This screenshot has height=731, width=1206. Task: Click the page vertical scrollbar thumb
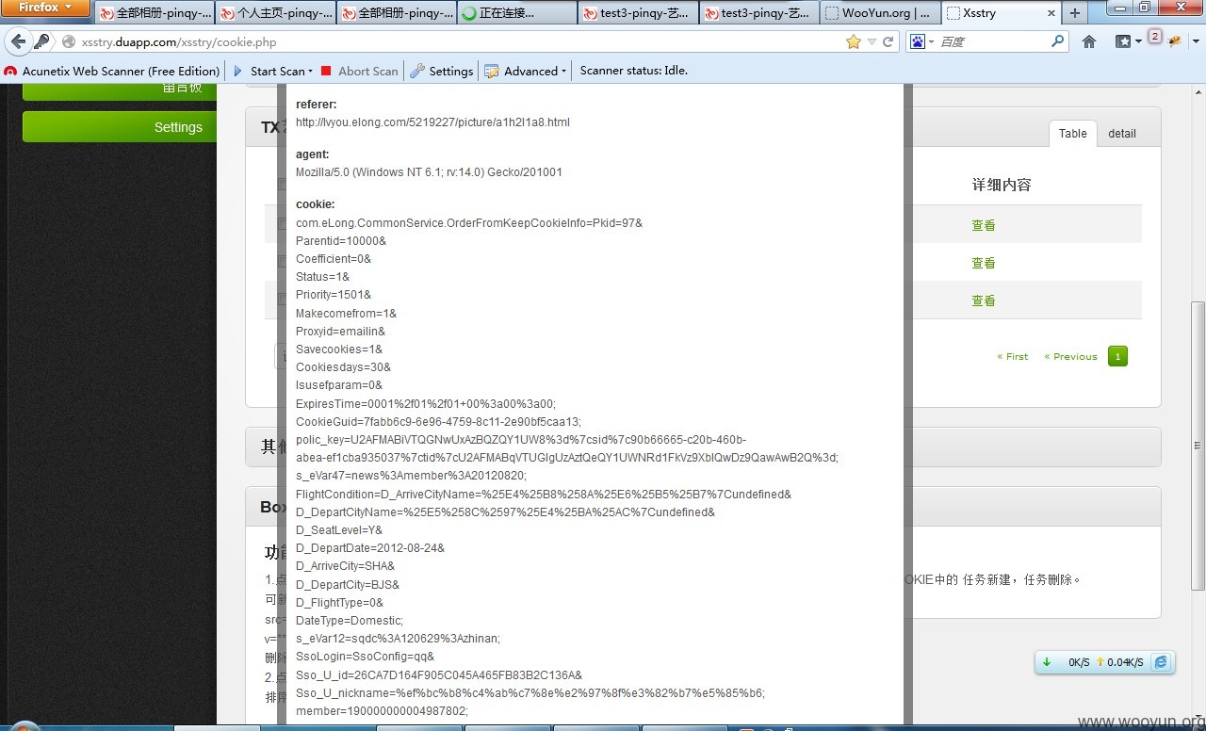coord(1198,446)
